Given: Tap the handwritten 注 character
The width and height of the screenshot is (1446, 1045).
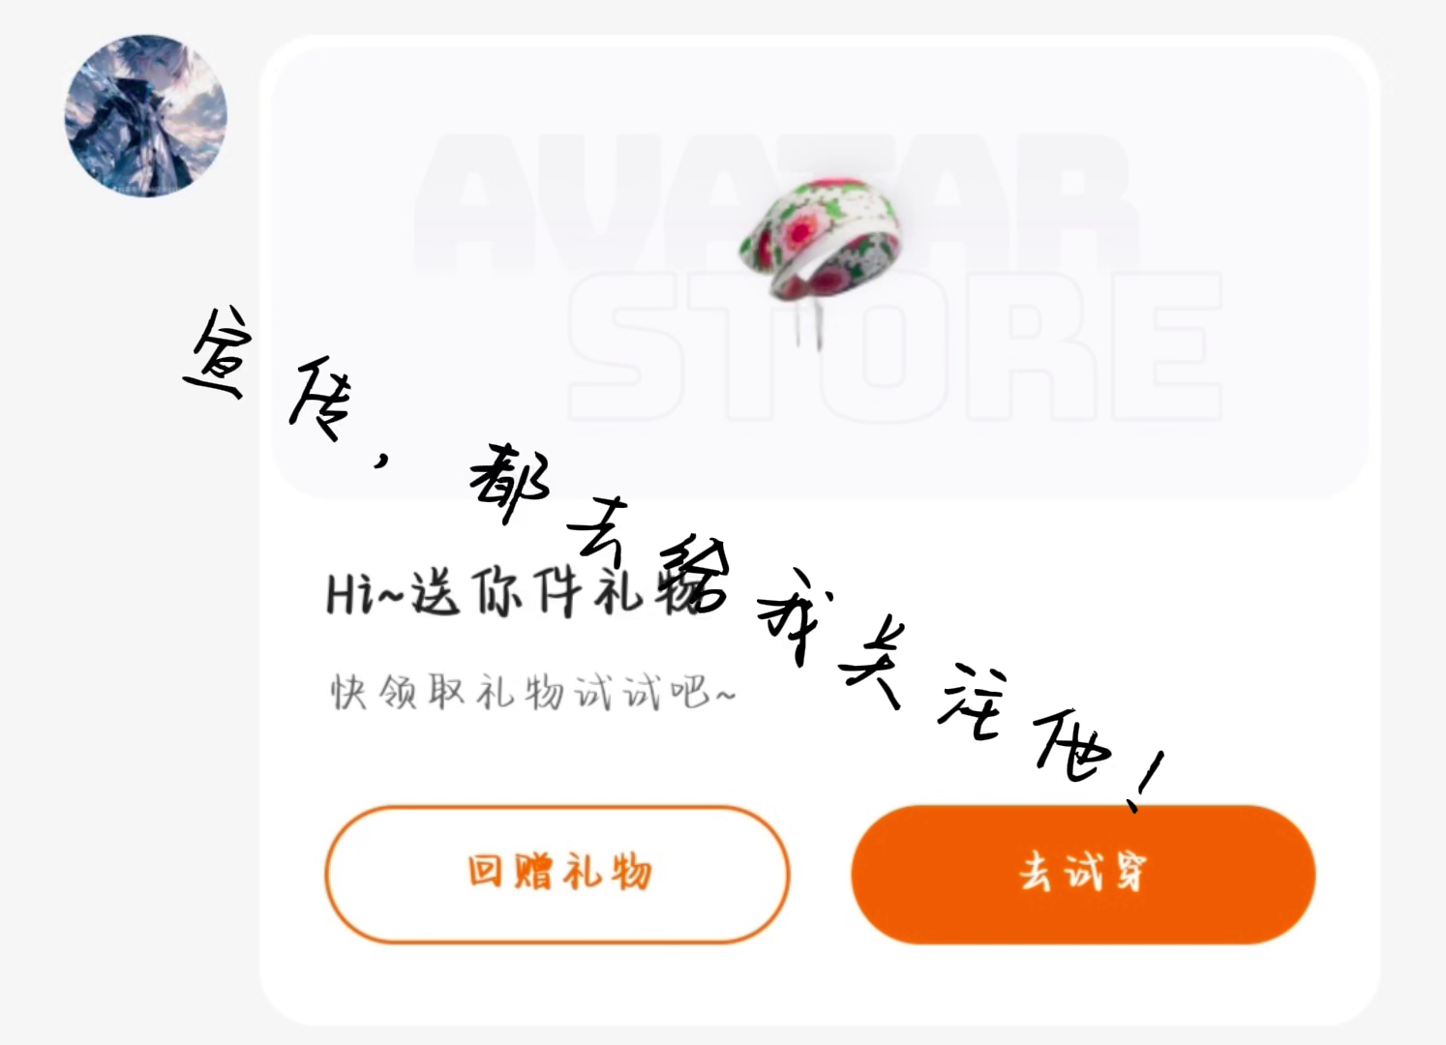Looking at the screenshot, I should 973,701.
